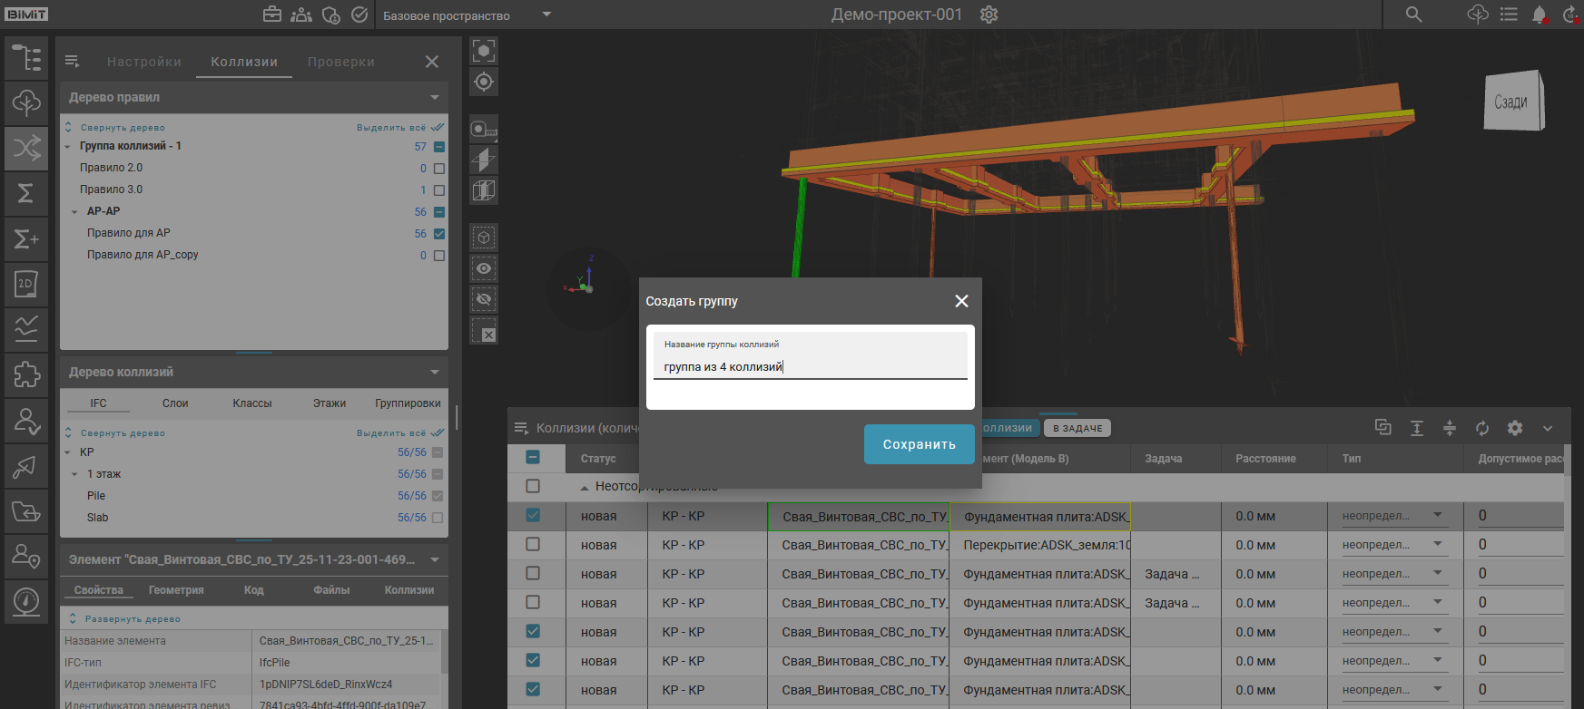This screenshot has height=709, width=1584.
Task: Collapse the Дерево правил panel
Action: point(435,97)
